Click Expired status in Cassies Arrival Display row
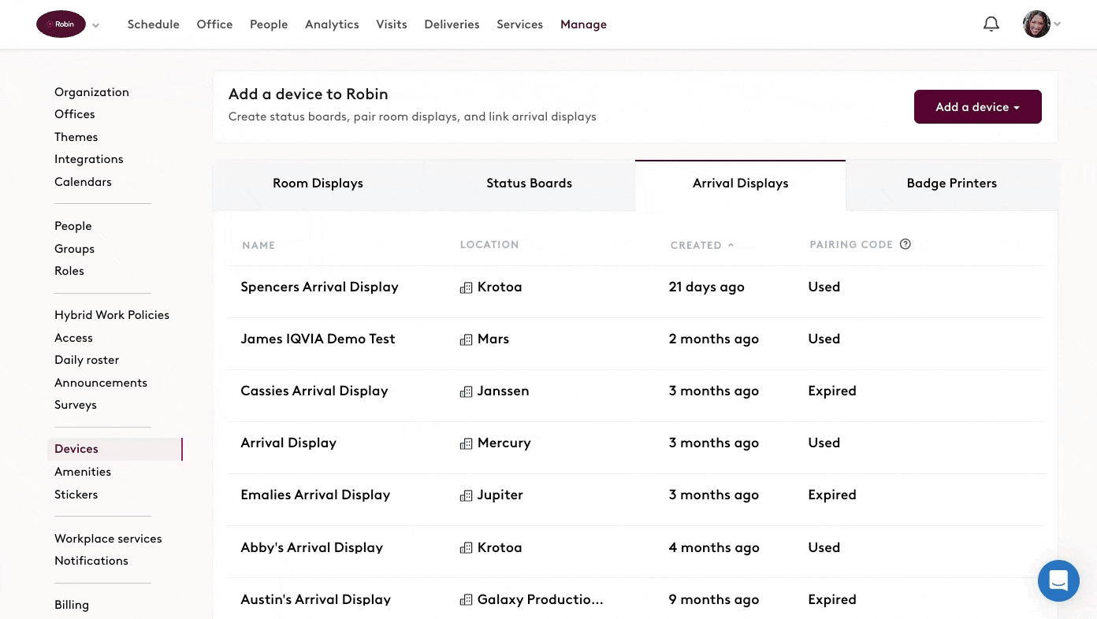Image resolution: width=1097 pixels, height=619 pixels. 831,391
